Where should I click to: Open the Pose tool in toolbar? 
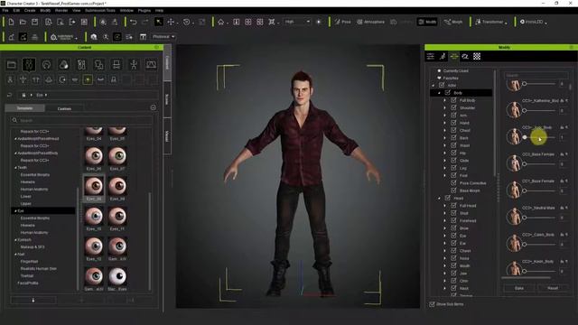pos(343,22)
